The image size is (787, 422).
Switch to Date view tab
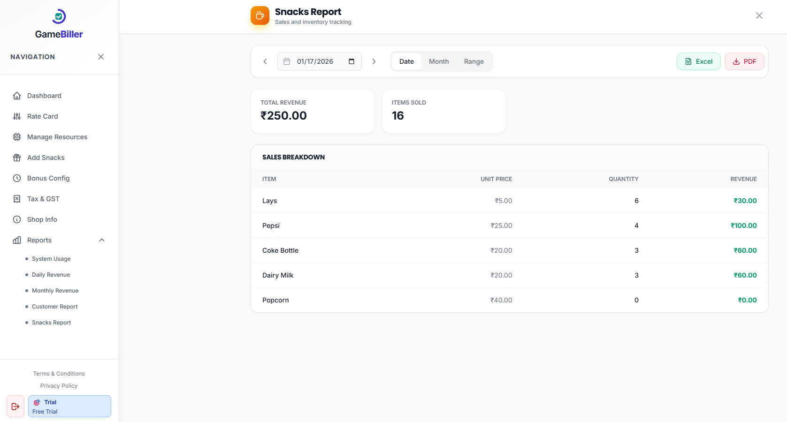tap(406, 61)
